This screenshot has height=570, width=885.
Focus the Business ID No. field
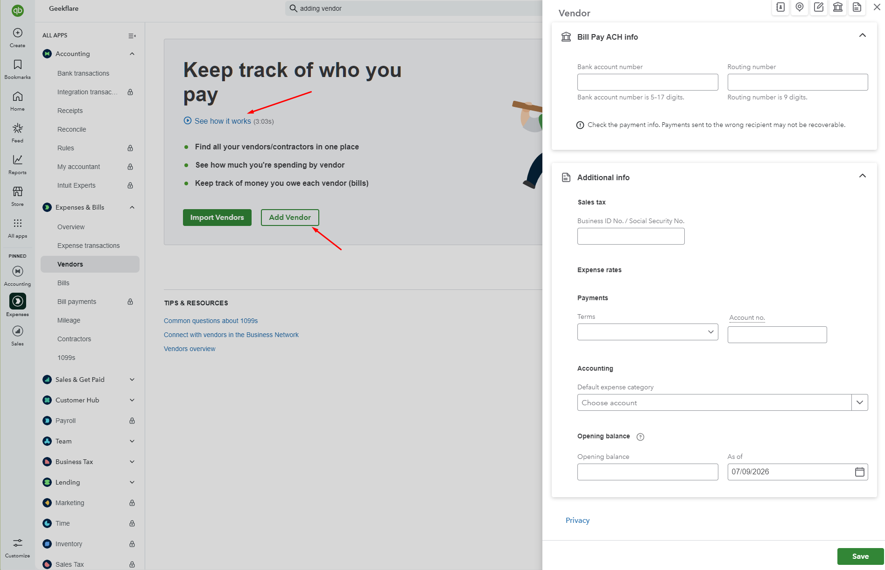pos(631,236)
